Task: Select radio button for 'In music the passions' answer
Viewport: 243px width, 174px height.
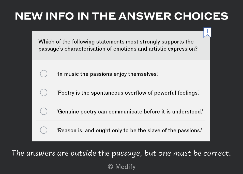Action: coord(44,74)
